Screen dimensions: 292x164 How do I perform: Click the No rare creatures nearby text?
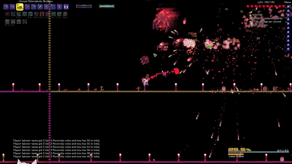point(267,18)
